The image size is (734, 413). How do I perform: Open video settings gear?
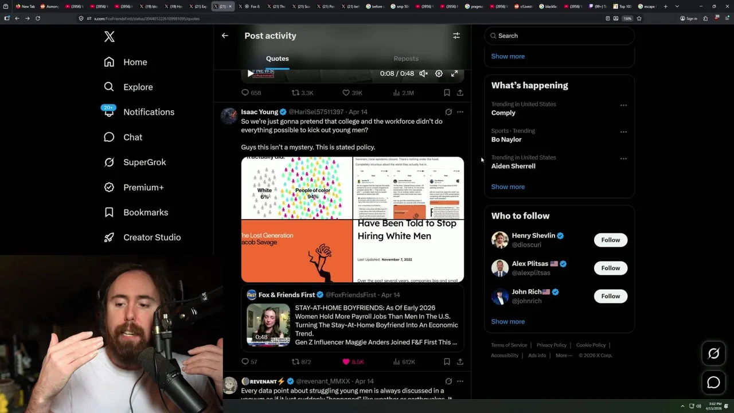click(x=439, y=73)
